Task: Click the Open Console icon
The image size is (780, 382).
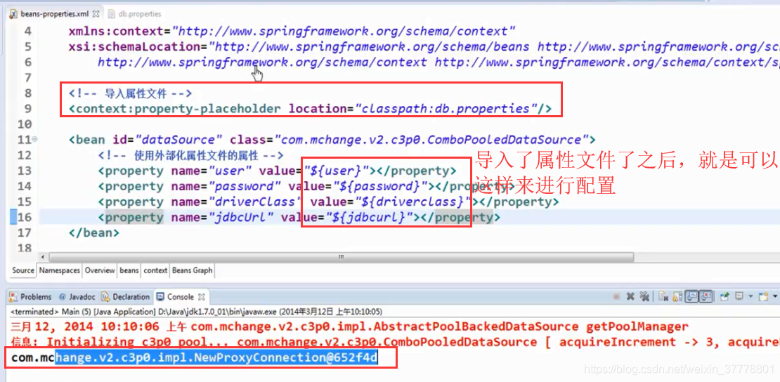Action: click(x=763, y=296)
